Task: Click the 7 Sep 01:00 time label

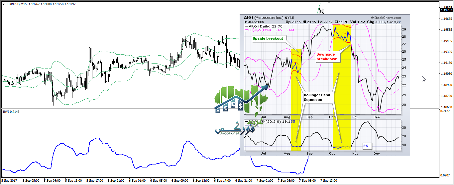Action: (x=266, y=181)
